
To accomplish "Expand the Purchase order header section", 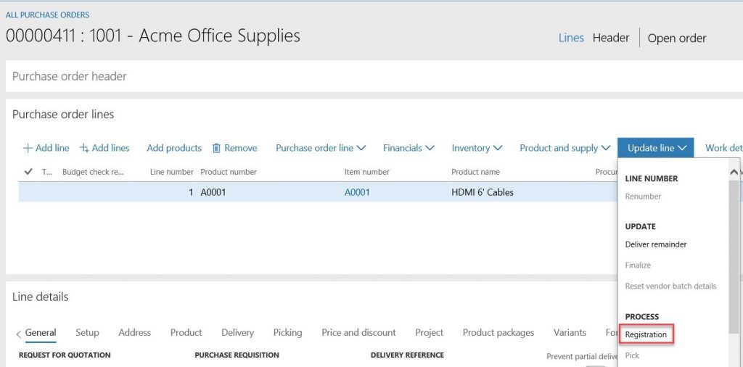I will point(70,76).
